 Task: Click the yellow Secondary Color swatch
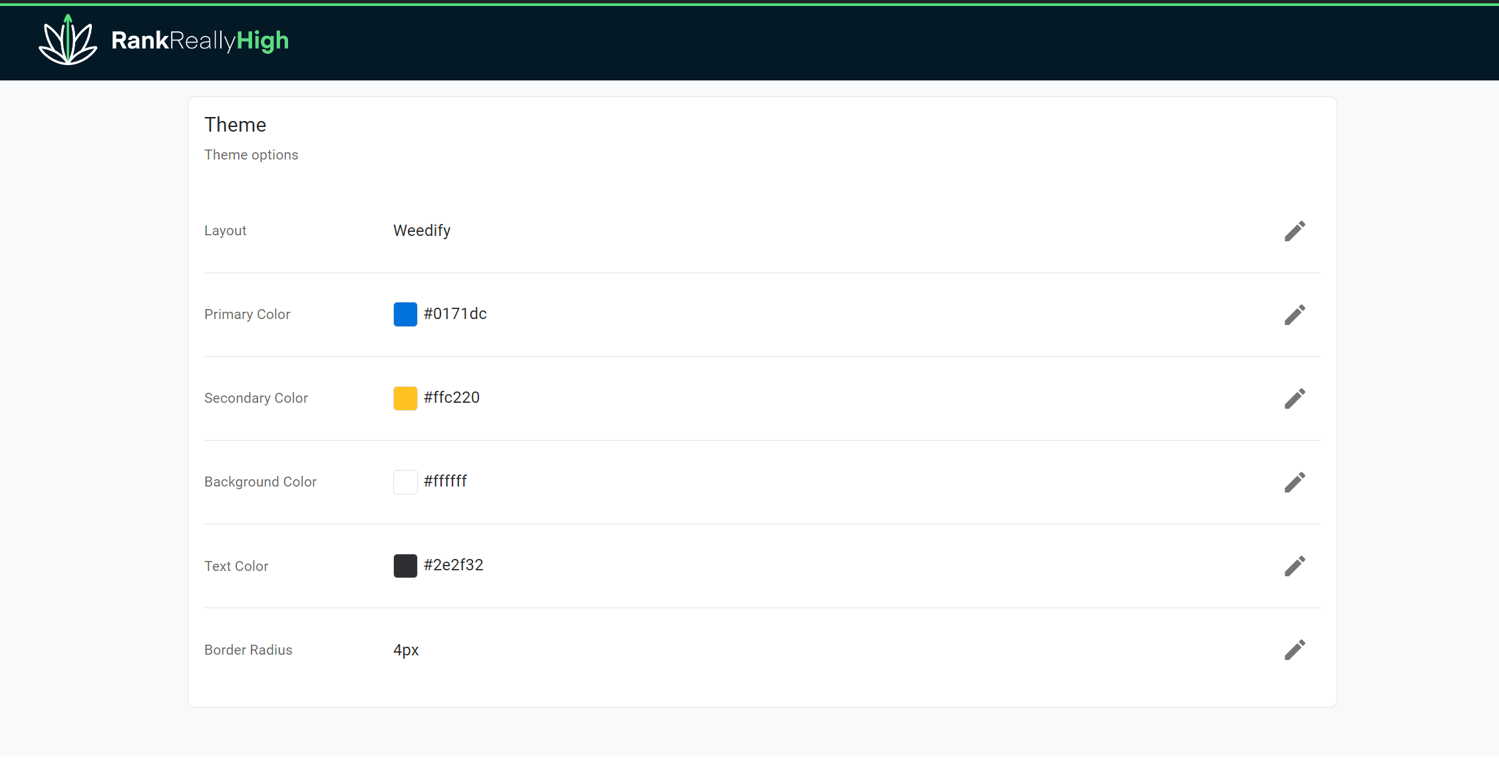pyautogui.click(x=405, y=398)
